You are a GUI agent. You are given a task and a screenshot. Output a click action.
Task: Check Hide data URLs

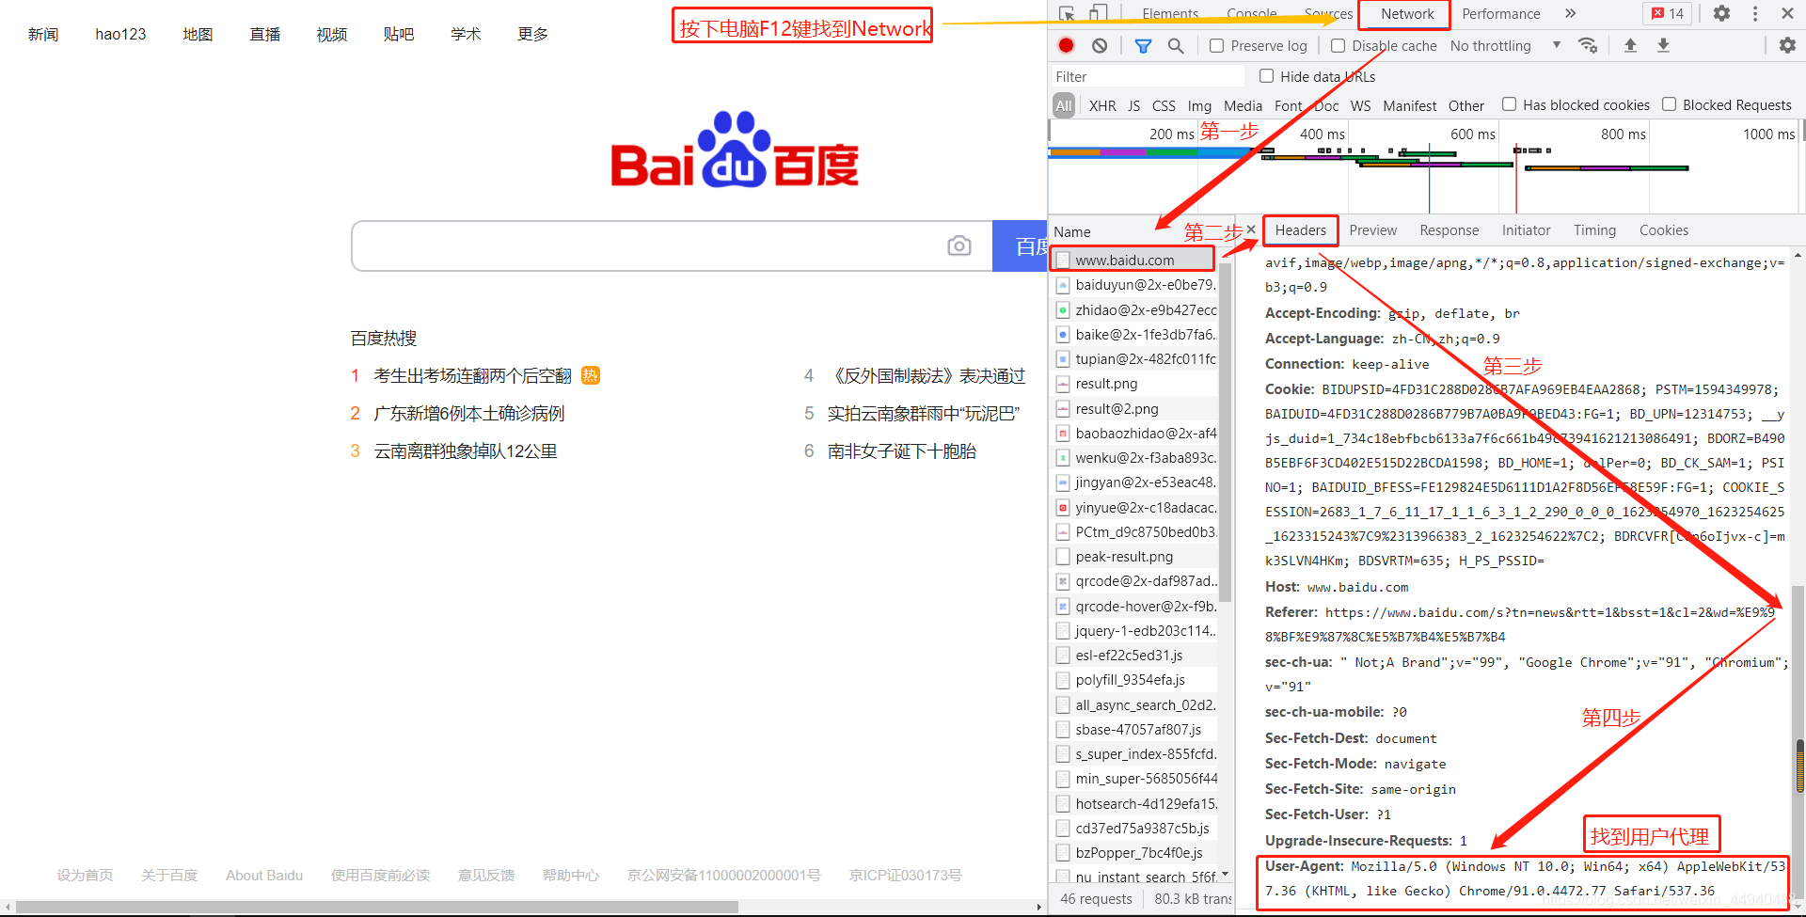coord(1266,76)
